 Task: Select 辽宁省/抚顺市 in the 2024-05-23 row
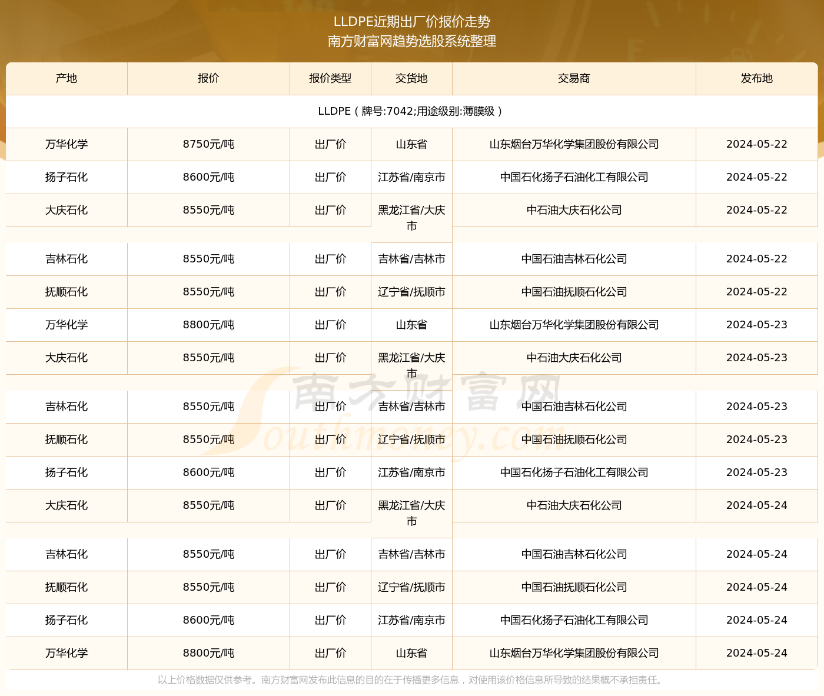411,439
